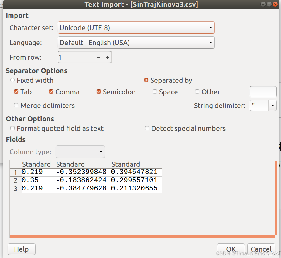The image size is (281, 258).
Task: Confirm the import with OK
Action: click(230, 249)
